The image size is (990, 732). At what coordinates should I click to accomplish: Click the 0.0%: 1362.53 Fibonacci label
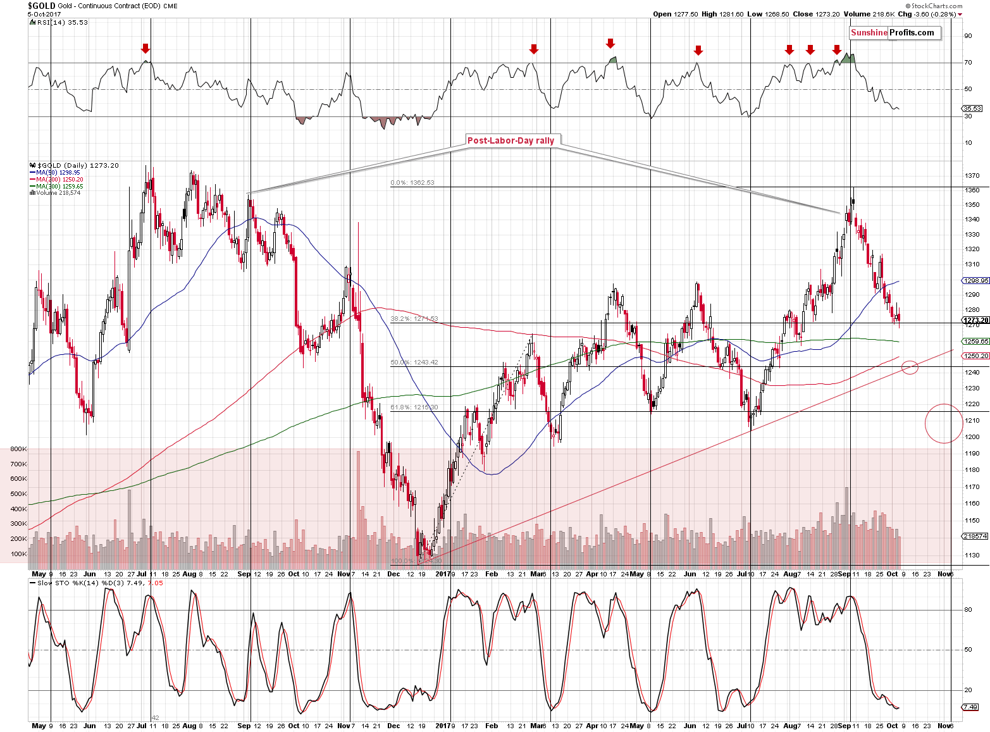[x=412, y=183]
